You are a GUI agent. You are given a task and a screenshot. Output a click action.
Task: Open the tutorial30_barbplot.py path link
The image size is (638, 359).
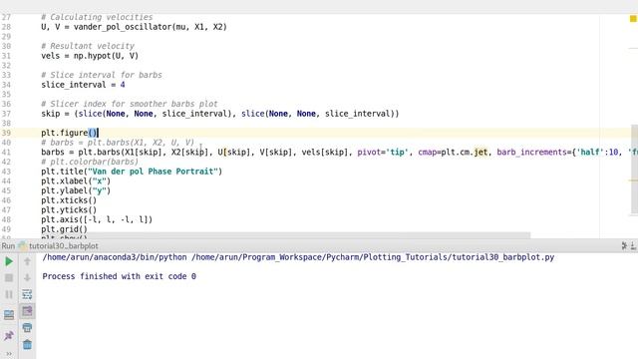pyautogui.click(x=373, y=257)
